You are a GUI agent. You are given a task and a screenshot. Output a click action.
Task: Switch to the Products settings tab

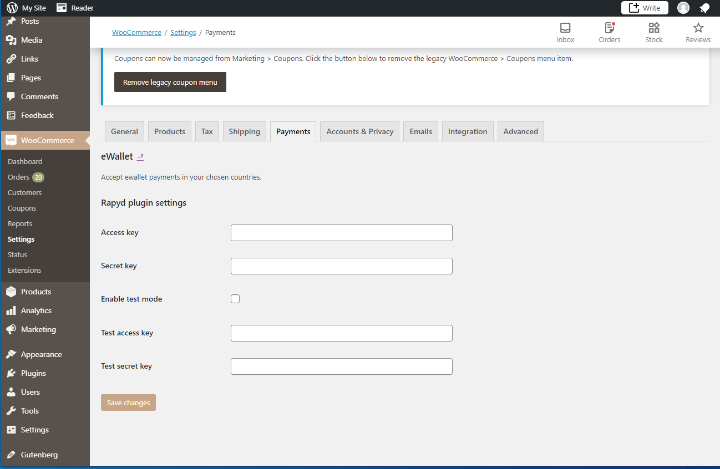click(x=170, y=131)
